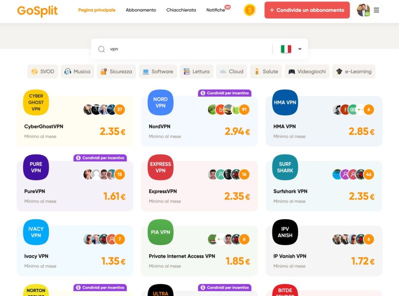Open the black IPVanish logo icon
The width and height of the screenshot is (399, 296).
pyautogui.click(x=285, y=232)
